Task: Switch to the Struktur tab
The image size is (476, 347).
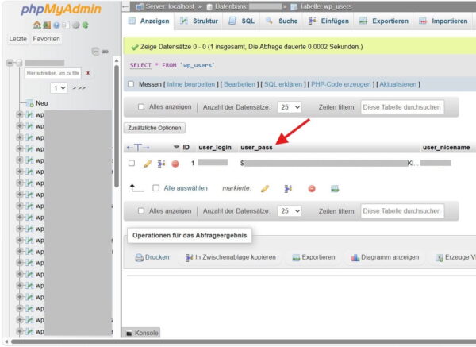Action: (199, 21)
